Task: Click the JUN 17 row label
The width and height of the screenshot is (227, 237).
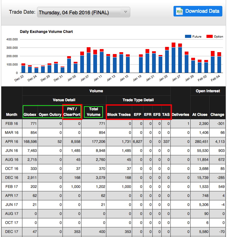Action: click(x=12, y=205)
